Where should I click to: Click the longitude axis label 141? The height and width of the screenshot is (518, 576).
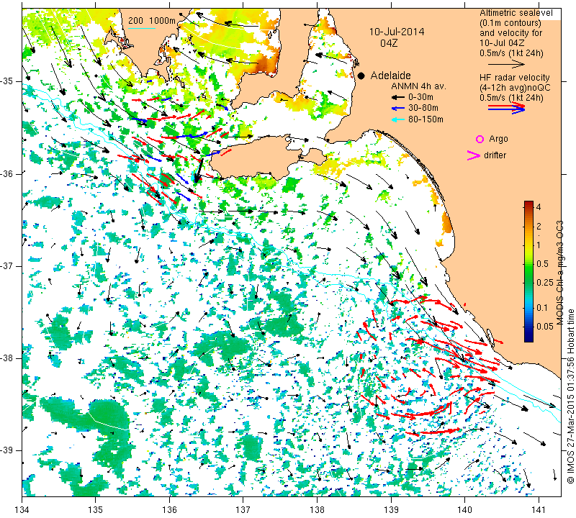point(539,510)
